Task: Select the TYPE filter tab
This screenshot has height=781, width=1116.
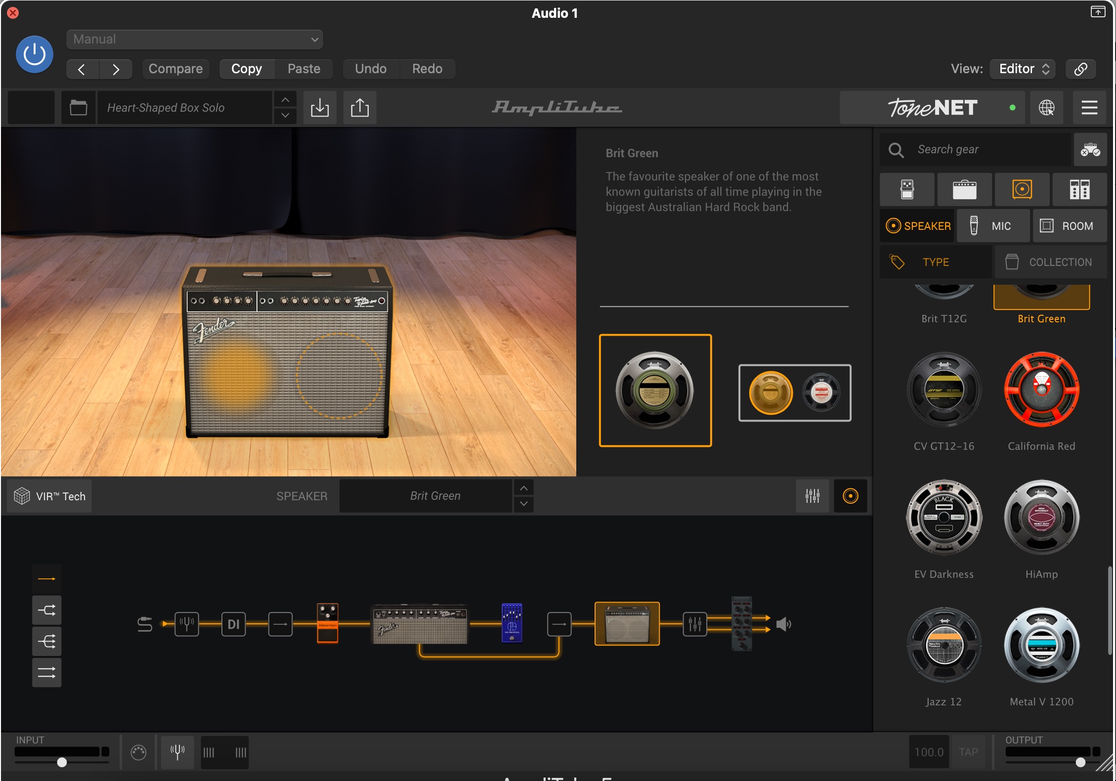Action: click(936, 262)
